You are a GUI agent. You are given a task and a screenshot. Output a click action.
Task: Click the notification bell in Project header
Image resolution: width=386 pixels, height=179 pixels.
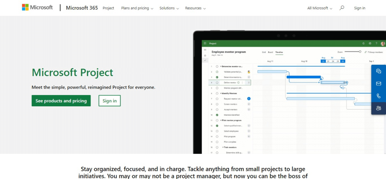click(x=363, y=44)
